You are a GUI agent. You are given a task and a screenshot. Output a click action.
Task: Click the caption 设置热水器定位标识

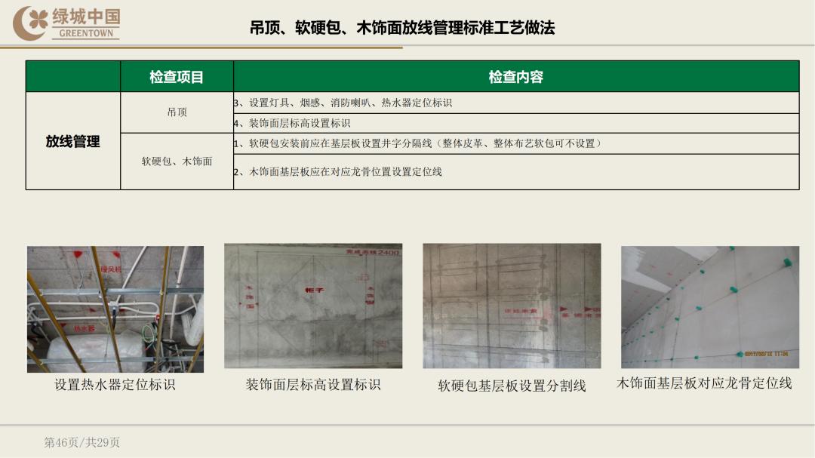(x=115, y=386)
